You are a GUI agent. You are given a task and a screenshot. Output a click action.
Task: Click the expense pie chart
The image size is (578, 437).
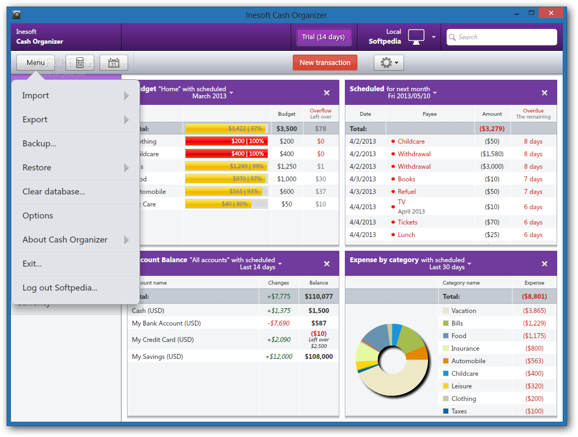[392, 360]
